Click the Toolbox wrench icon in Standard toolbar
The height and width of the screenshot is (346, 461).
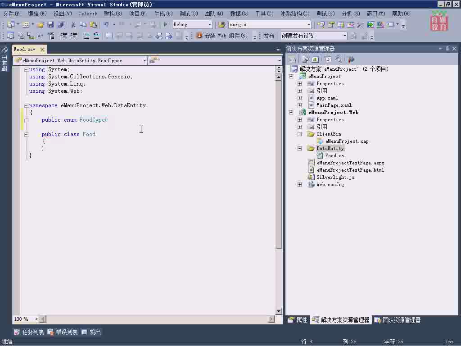pos(360,25)
